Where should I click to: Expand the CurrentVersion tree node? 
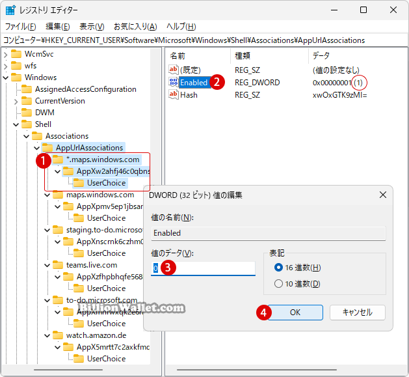click(x=16, y=101)
